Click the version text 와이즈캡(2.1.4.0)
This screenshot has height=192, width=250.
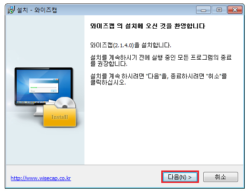click(112, 45)
